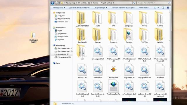The image size is (187, 105).
Task: Select the TOCFiles folder
Action: click(145, 36)
